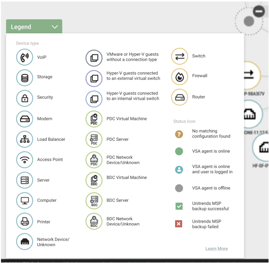Select the PDC Virtual Machine icon
The image size is (269, 263).
tap(94, 118)
